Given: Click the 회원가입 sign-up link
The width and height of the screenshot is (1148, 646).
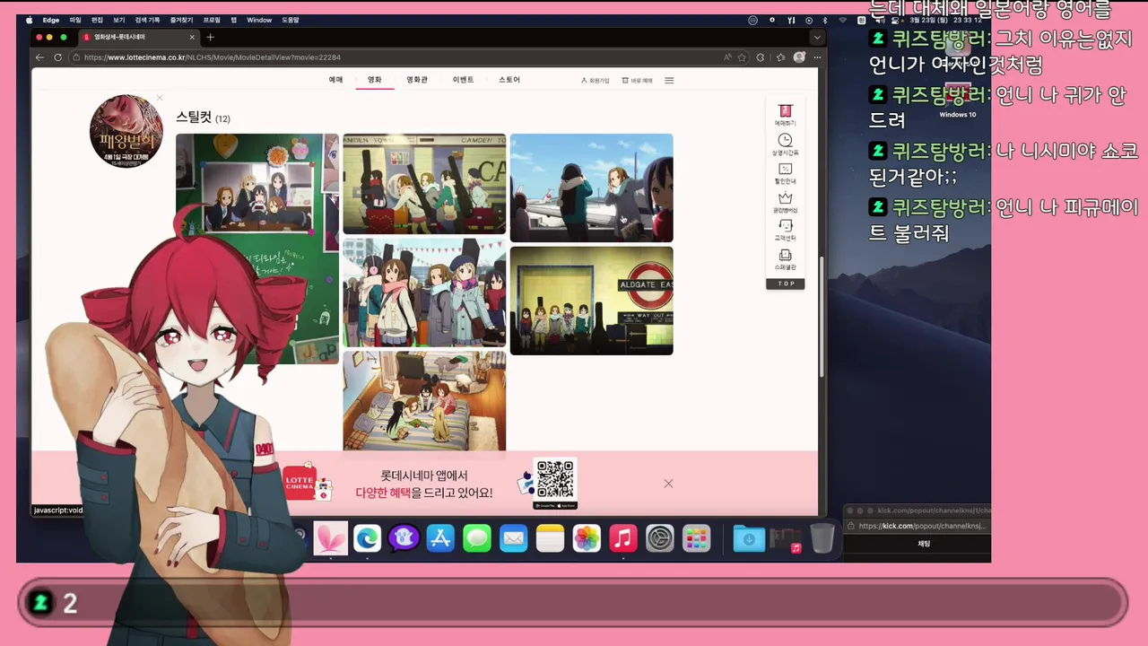Looking at the screenshot, I should coord(595,81).
